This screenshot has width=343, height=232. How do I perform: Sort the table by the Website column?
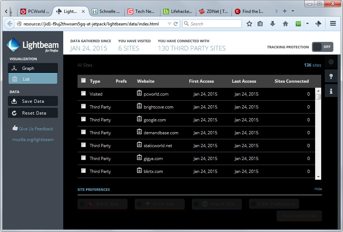coord(146,81)
